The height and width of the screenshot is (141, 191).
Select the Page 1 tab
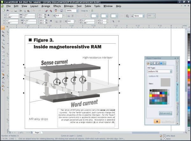tap(38, 132)
